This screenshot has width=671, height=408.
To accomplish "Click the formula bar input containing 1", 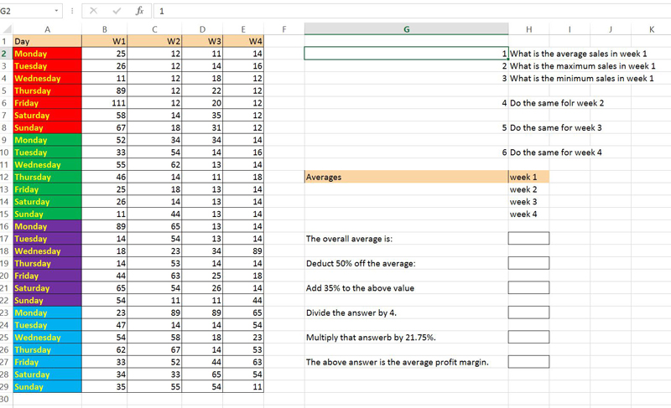I will 411,11.
